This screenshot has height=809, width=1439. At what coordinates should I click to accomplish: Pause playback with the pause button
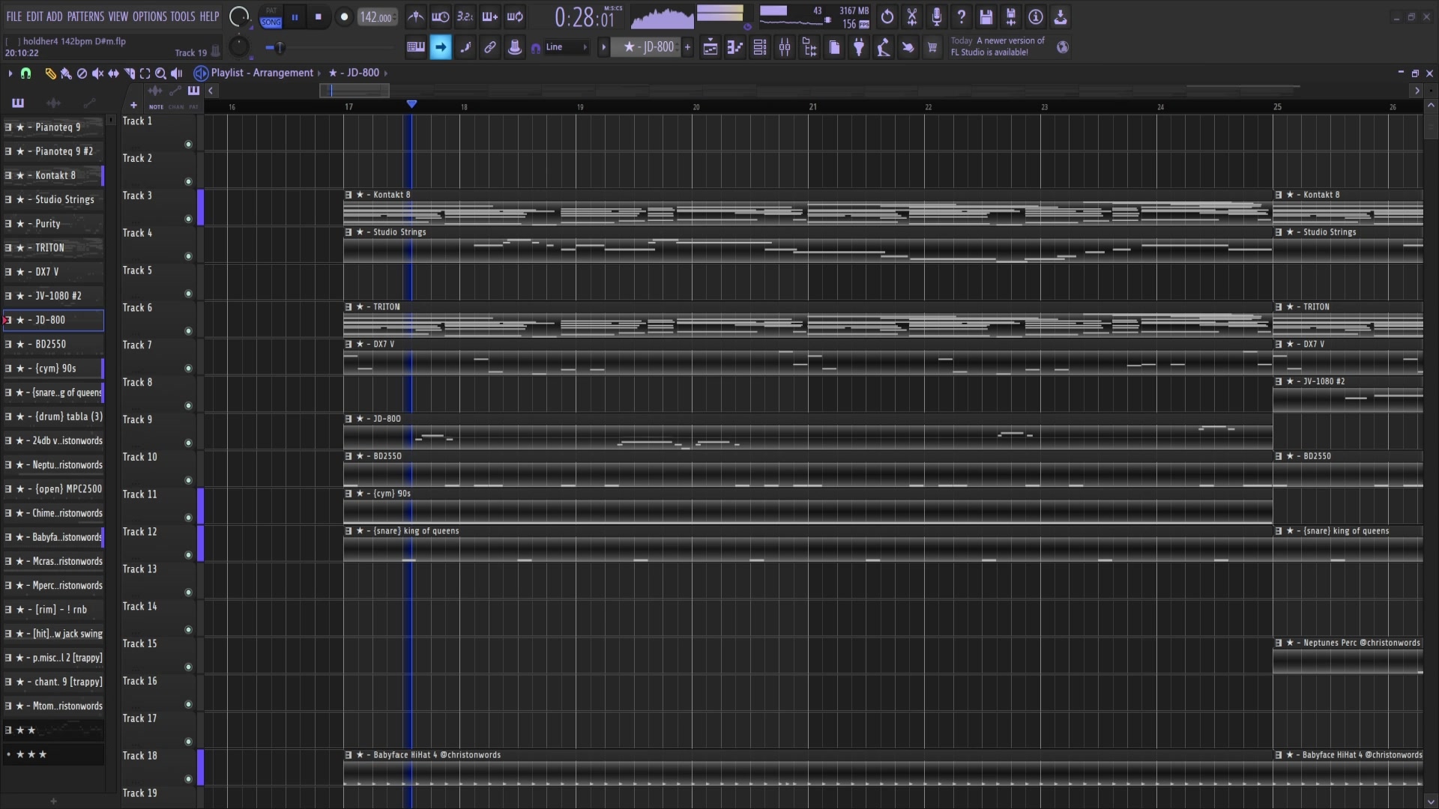(295, 16)
